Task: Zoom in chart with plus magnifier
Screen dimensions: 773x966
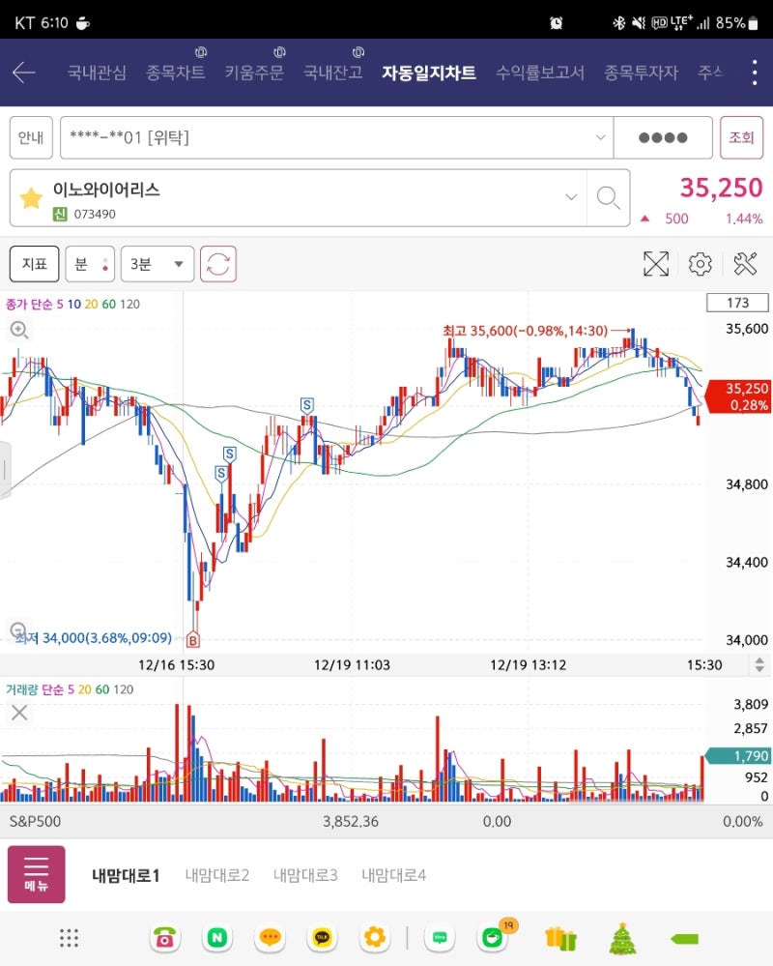Action: [x=19, y=330]
